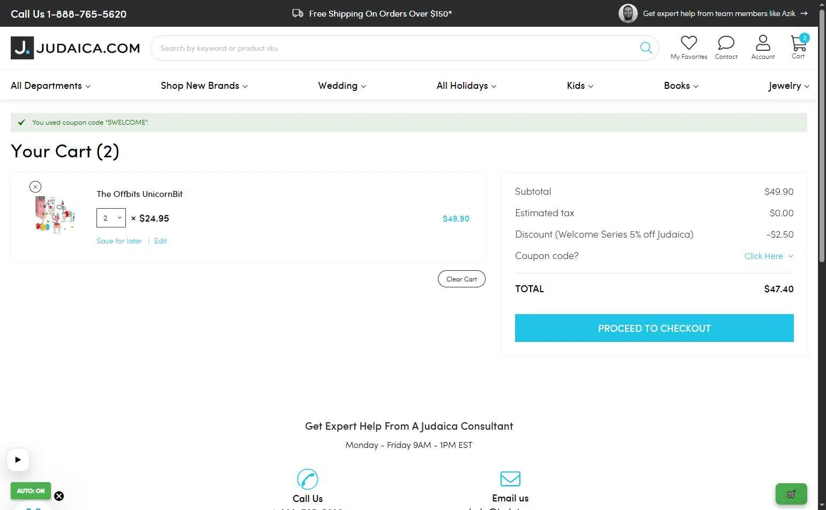The width and height of the screenshot is (826, 510).
Task: Click Monday - Friday 9AM - 1PM EST text
Action: 409,445
